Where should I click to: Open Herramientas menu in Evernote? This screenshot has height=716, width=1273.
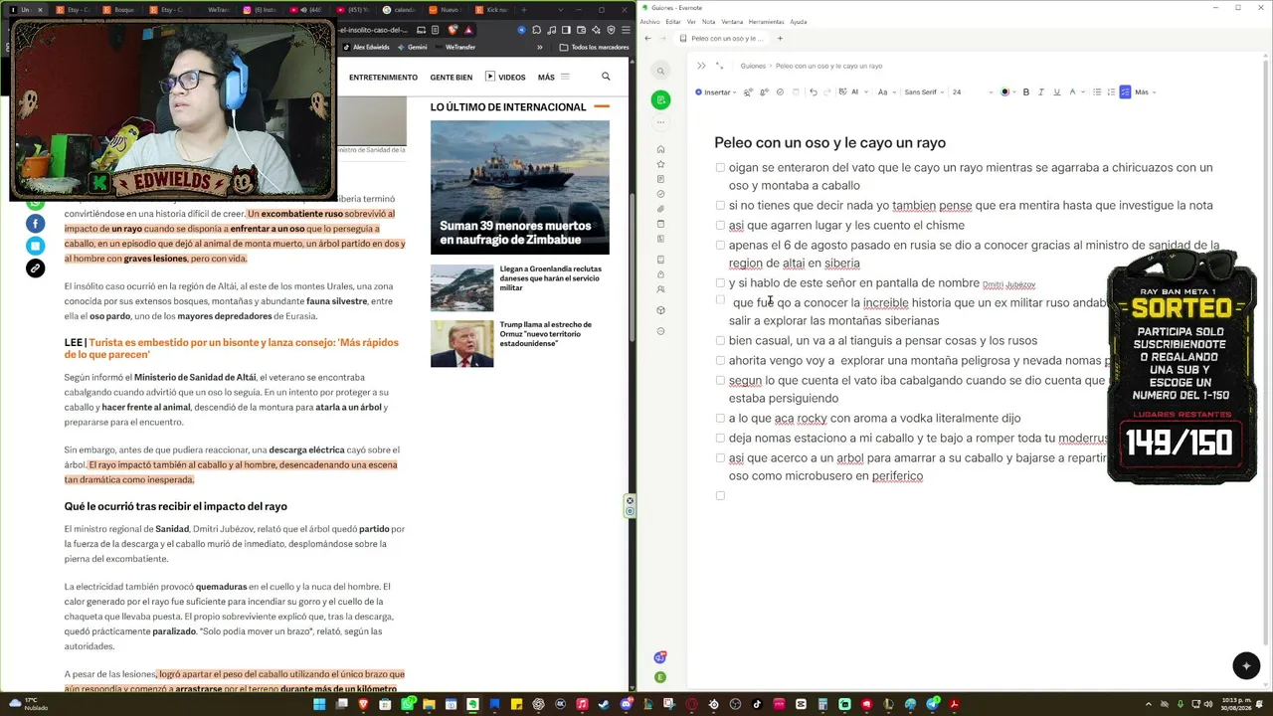766,21
